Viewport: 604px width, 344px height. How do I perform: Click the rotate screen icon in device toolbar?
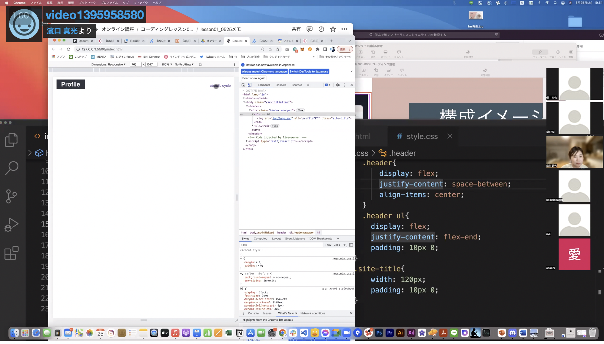[x=201, y=64]
